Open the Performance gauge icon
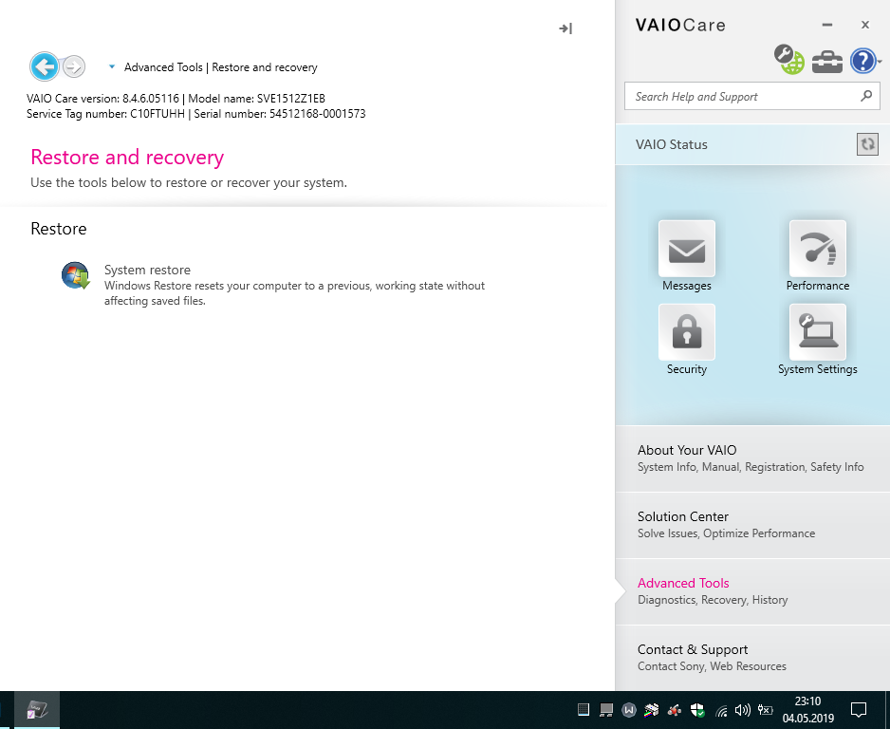 click(x=817, y=250)
